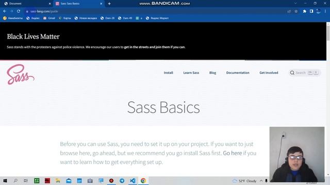Screen dimensions: 330x185
Task: Open the Авиабилеты bookmark
Action: 12,18
